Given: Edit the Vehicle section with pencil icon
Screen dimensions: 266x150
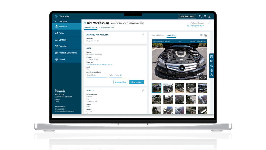Looking at the screenshot, I should pyautogui.click(x=143, y=90).
